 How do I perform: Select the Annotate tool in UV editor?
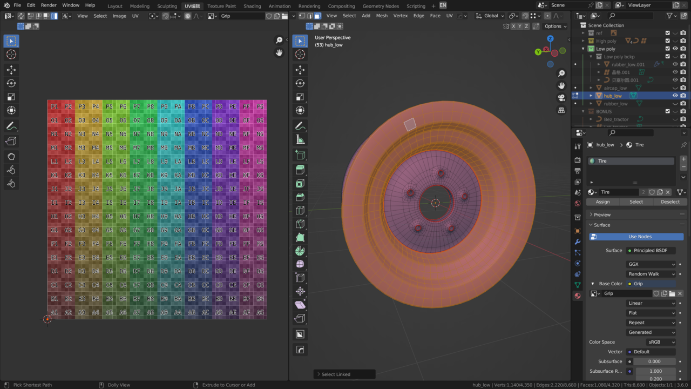coord(11,126)
